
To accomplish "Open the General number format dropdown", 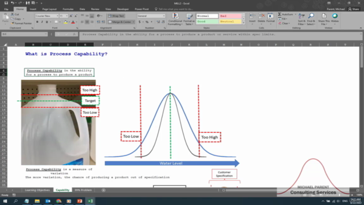I will 164,16.
